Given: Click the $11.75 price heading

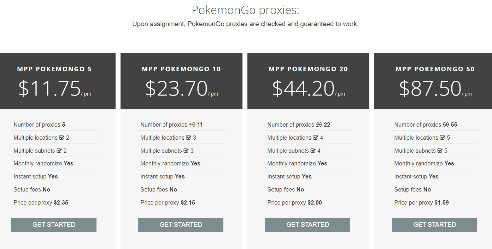Looking at the screenshot, I should (50, 89).
